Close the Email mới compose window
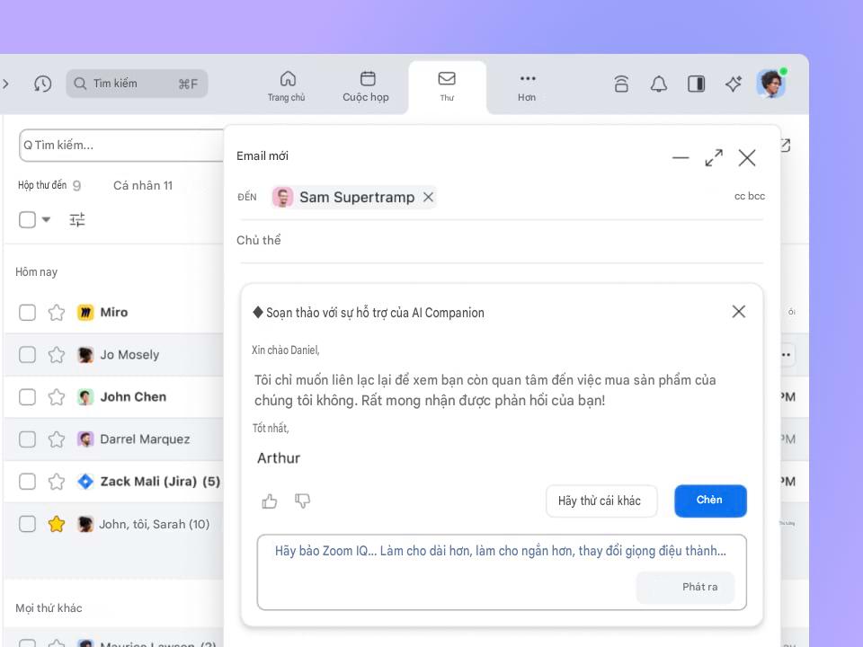 [x=747, y=158]
